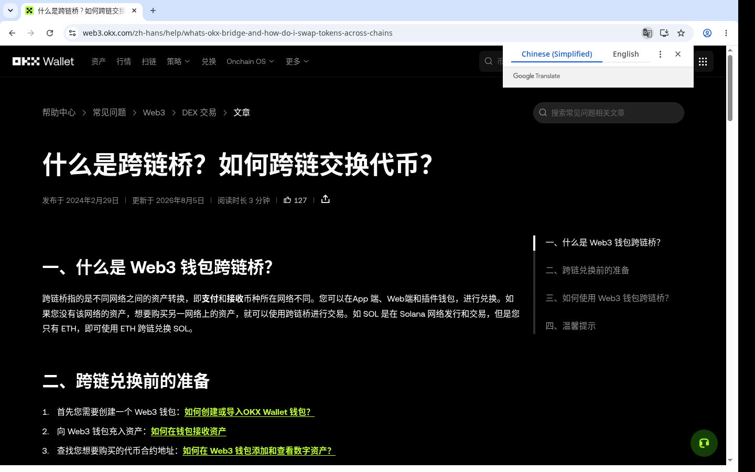The height and width of the screenshot is (472, 755).
Task: Open the 行情 menu item
Action: [x=124, y=61]
